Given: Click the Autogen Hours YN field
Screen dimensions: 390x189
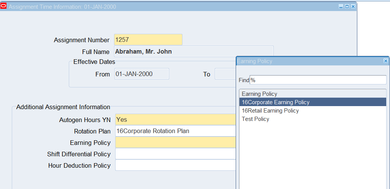Looking at the screenshot, I should point(175,119).
